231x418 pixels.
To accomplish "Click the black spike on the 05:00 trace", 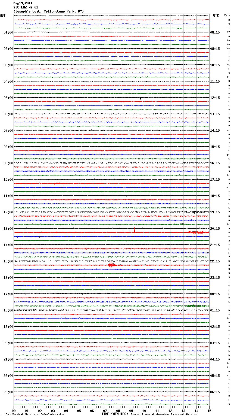I will coord(141,98).
